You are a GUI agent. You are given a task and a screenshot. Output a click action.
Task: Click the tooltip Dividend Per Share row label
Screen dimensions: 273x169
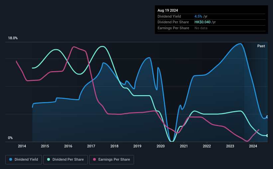click(x=173, y=22)
